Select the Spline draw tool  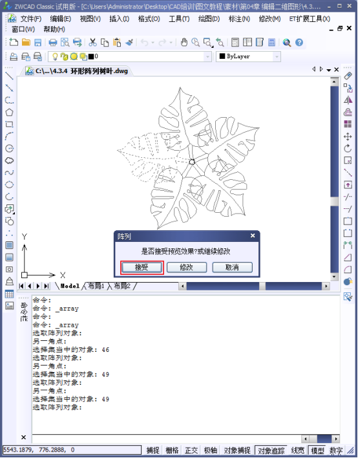tap(9, 172)
